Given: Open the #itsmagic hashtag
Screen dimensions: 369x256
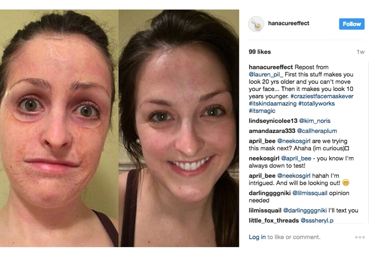Looking at the screenshot, I should [x=262, y=111].
